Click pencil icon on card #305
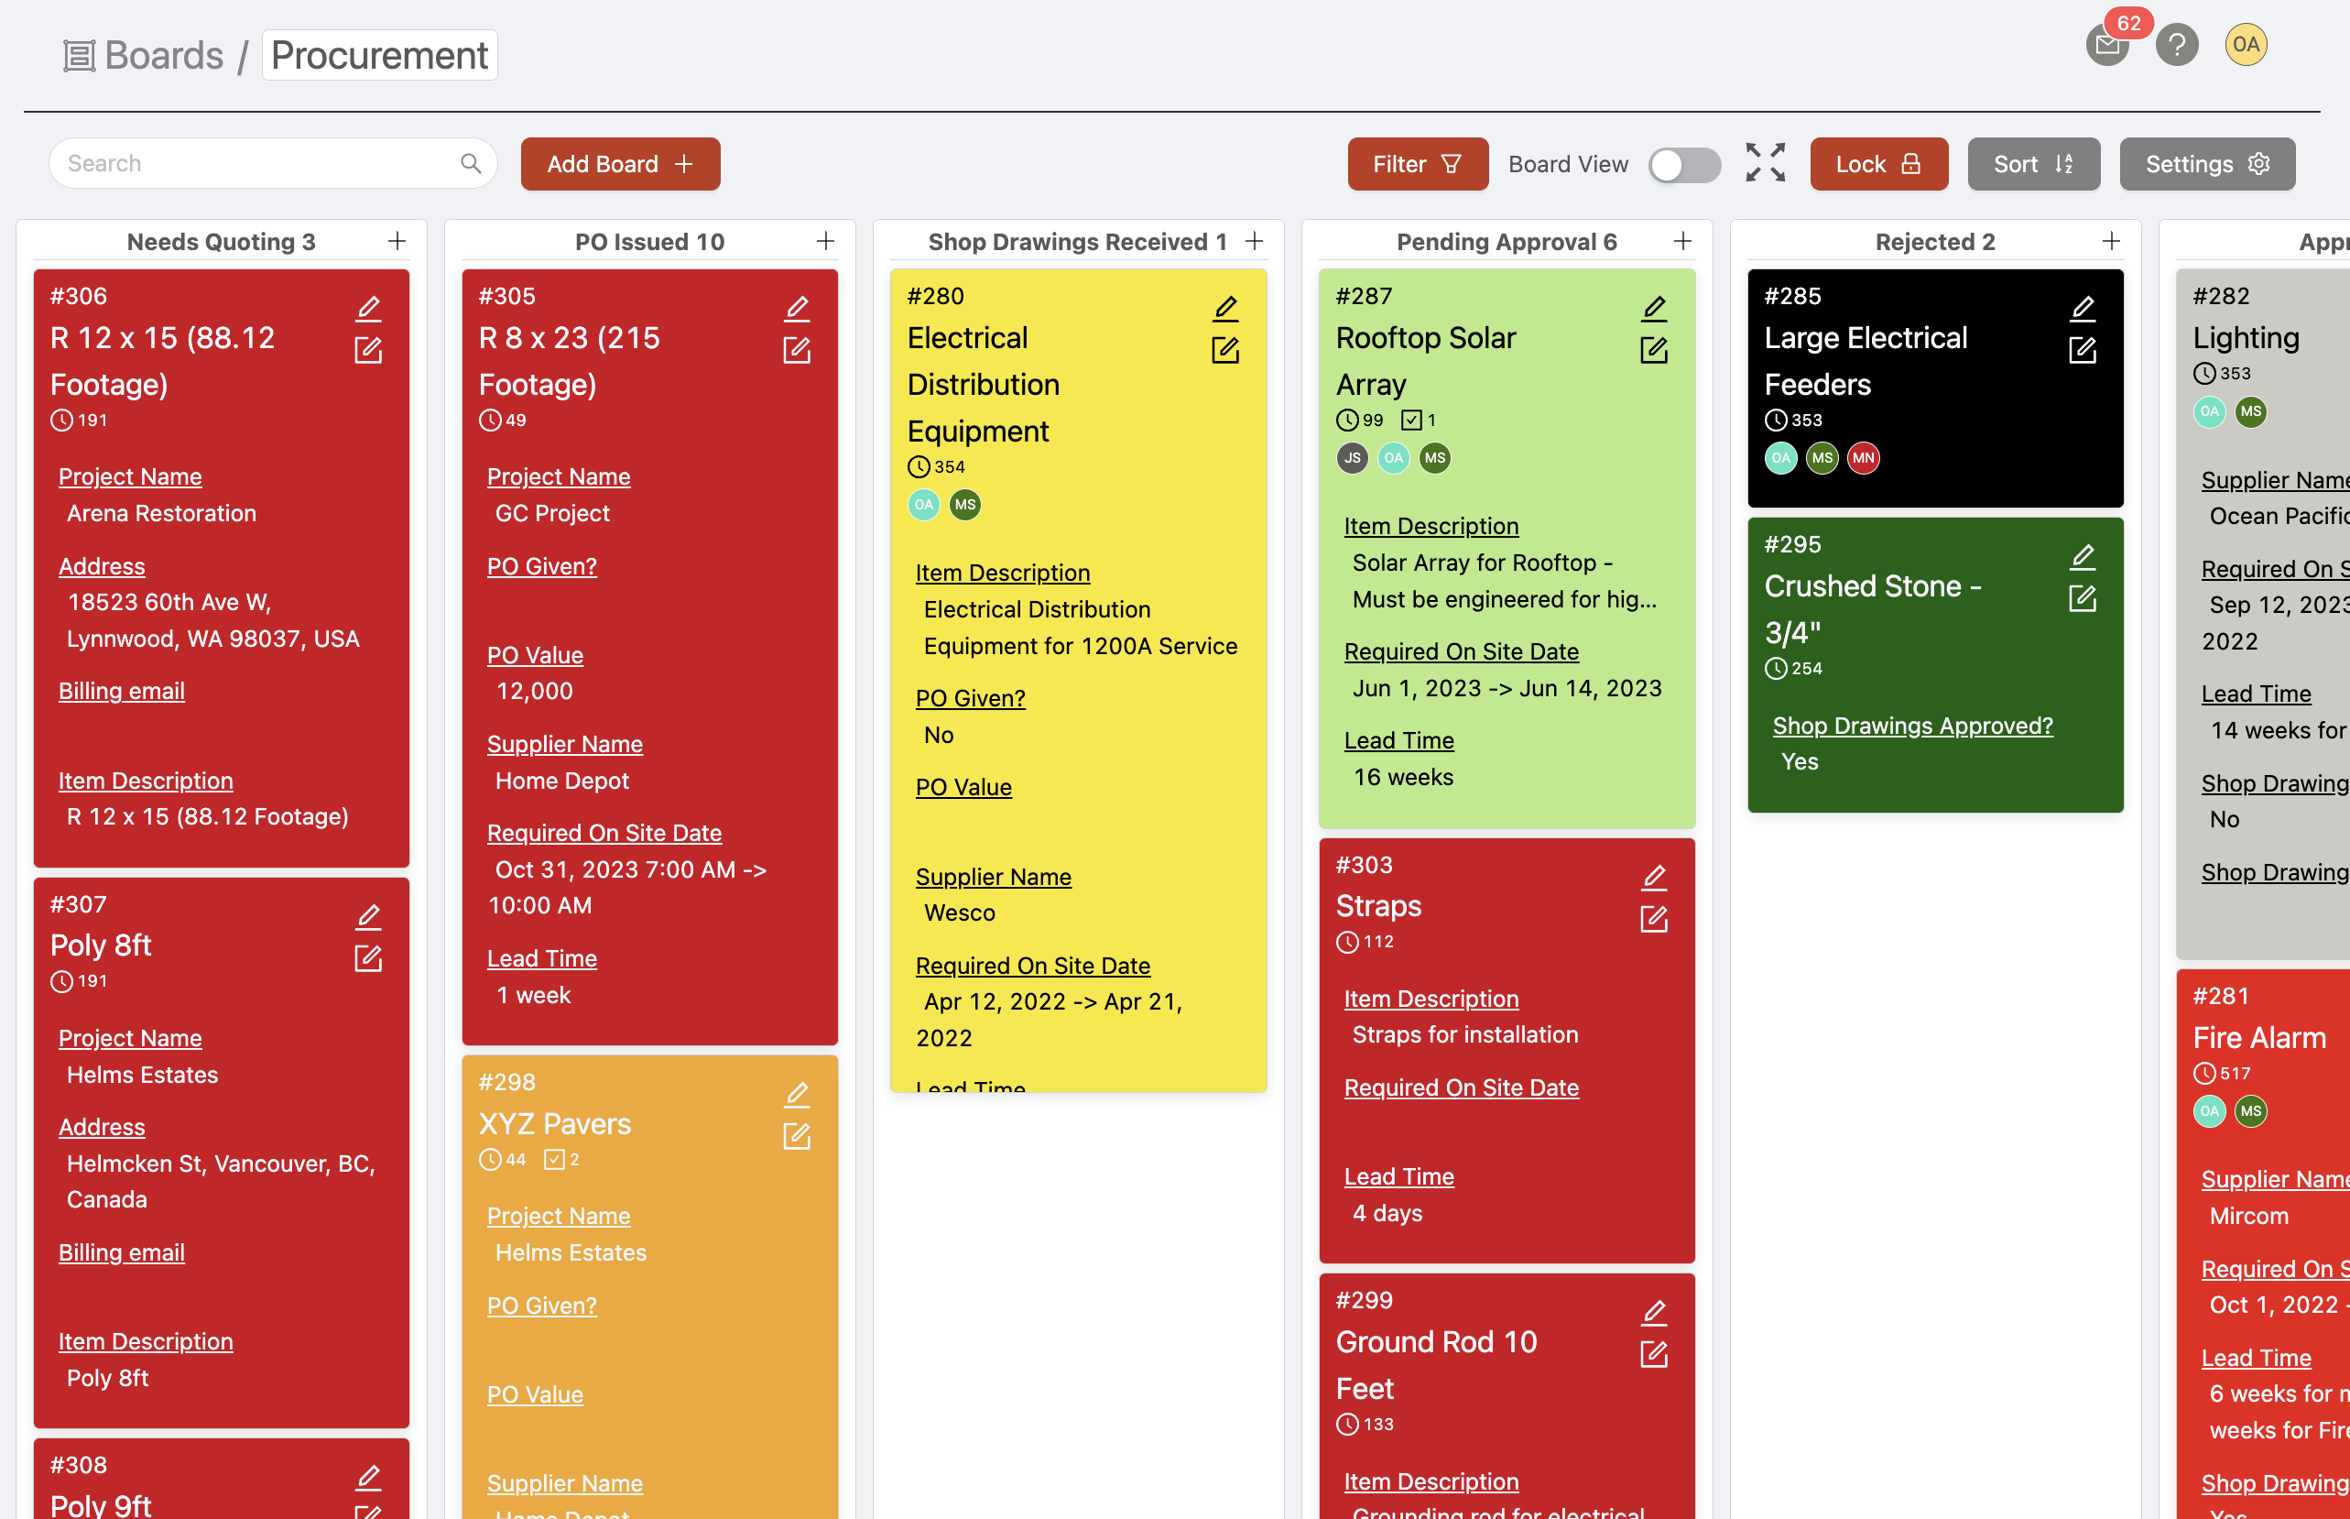The width and height of the screenshot is (2350, 1519). click(798, 309)
